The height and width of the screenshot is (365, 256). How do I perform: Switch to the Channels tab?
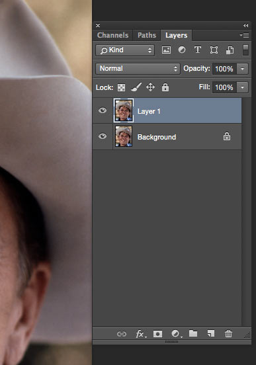[112, 35]
